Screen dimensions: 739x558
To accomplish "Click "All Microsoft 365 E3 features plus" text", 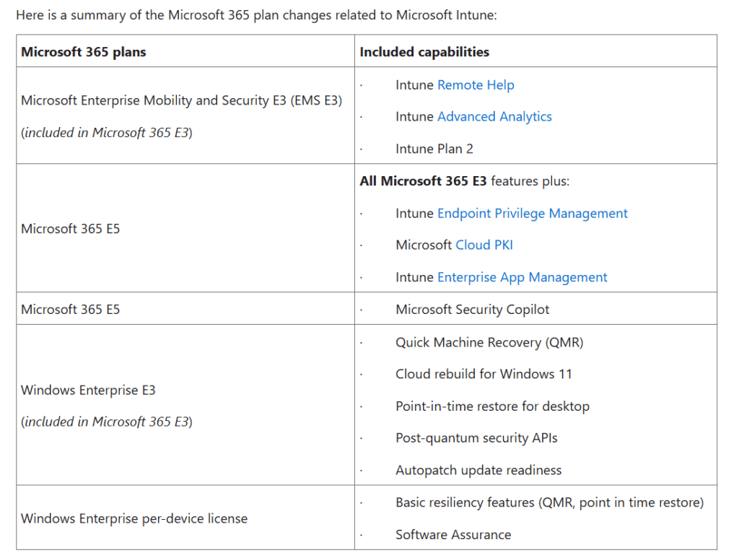I will coord(464,181).
